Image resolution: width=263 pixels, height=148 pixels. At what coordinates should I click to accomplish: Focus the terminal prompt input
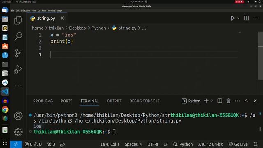[114, 132]
